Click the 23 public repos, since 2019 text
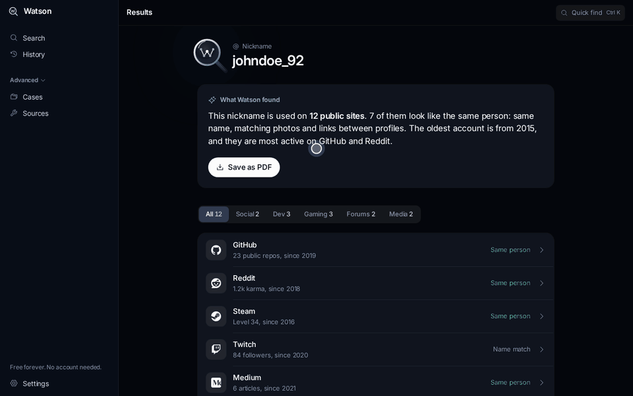The height and width of the screenshot is (396, 633). coord(274,256)
